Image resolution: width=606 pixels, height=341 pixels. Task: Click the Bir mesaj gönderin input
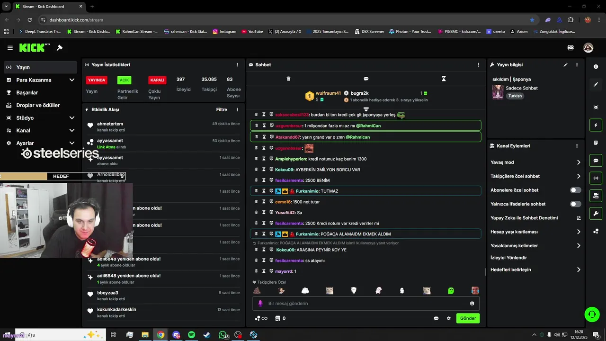(366, 304)
